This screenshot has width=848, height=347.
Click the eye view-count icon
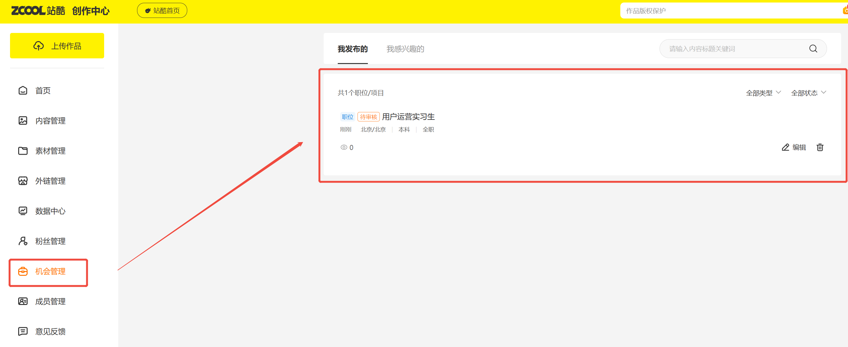(344, 147)
